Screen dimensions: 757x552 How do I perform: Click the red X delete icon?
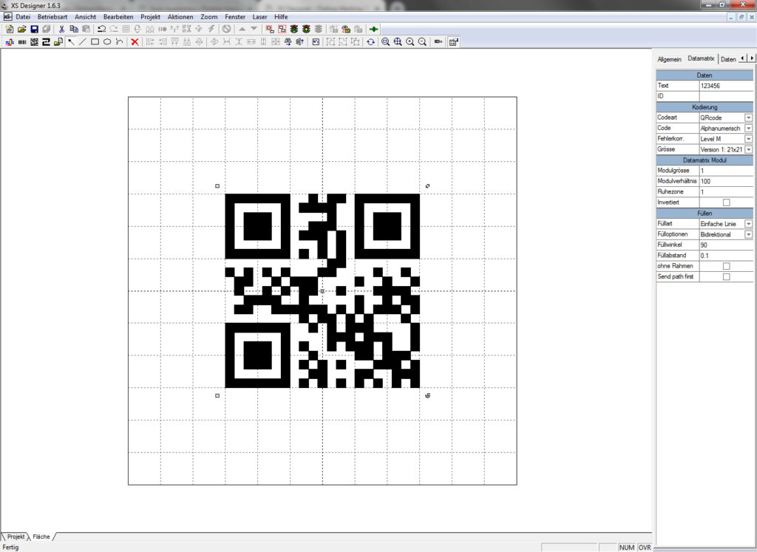pos(135,42)
